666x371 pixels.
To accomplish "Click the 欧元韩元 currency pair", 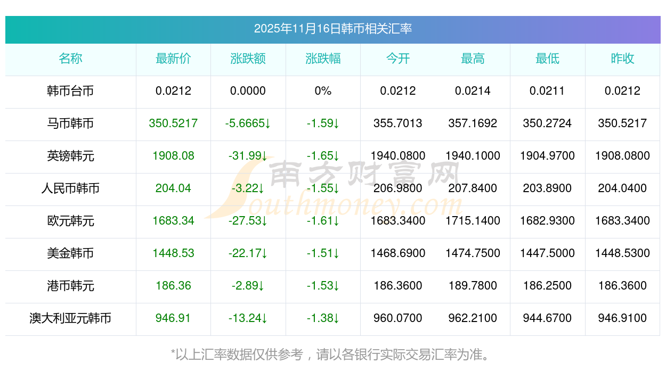I will [70, 221].
